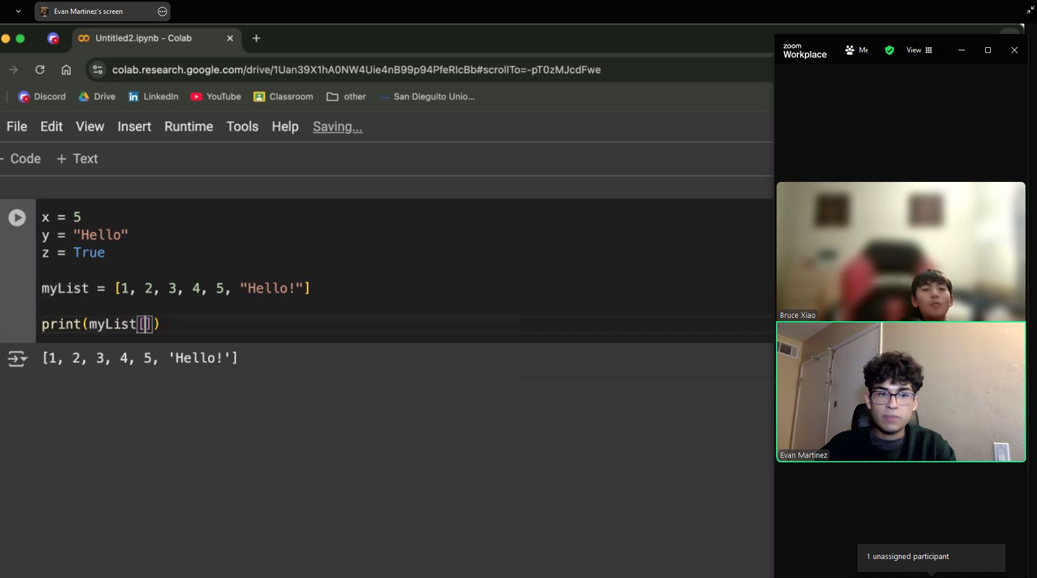
Task: Open site information icon in address bar
Action: pos(97,70)
